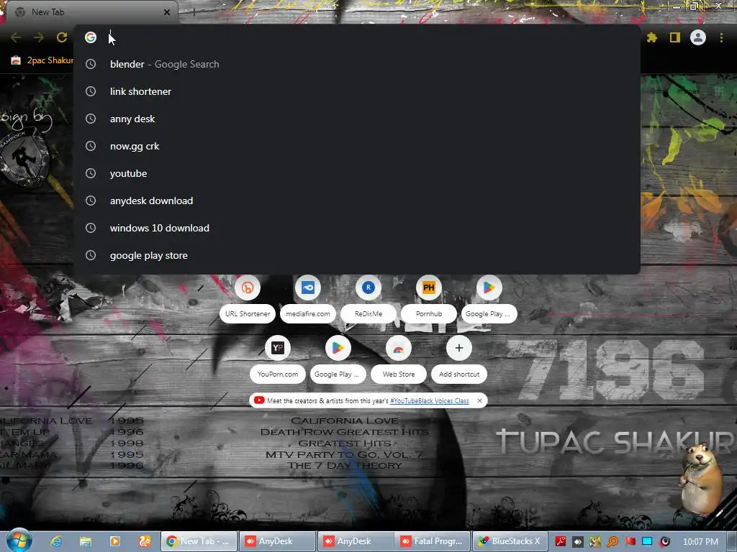Switch to BlueStacks X in the taskbar
Viewport: 737px width, 552px height.
pyautogui.click(x=510, y=541)
